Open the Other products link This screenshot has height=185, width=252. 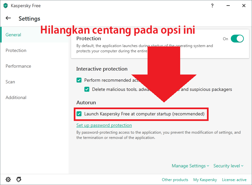pos(175,180)
